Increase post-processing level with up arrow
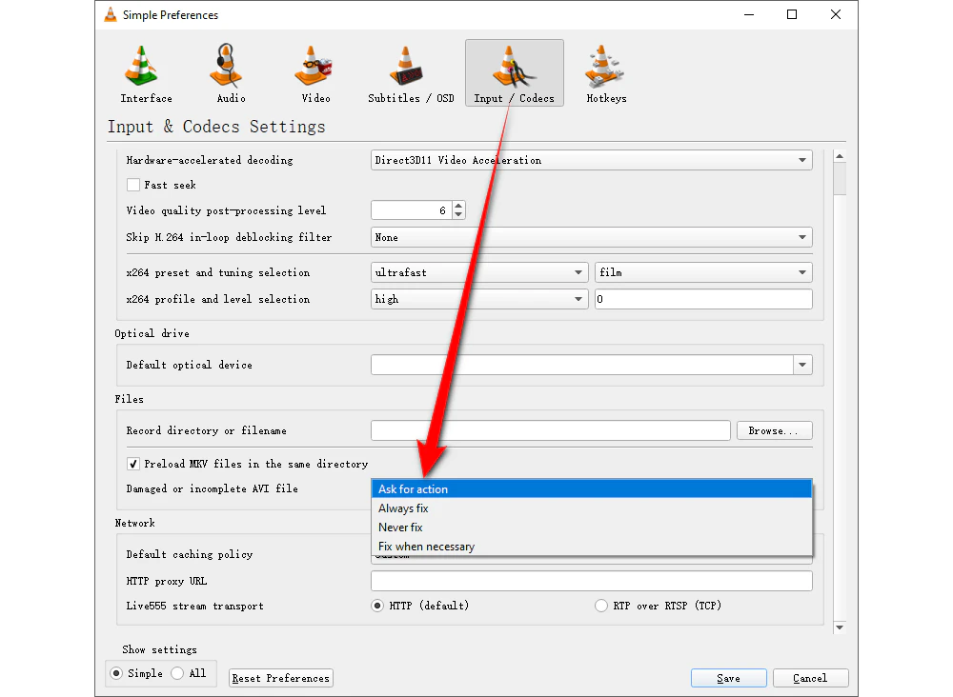This screenshot has width=953, height=697. coord(459,206)
